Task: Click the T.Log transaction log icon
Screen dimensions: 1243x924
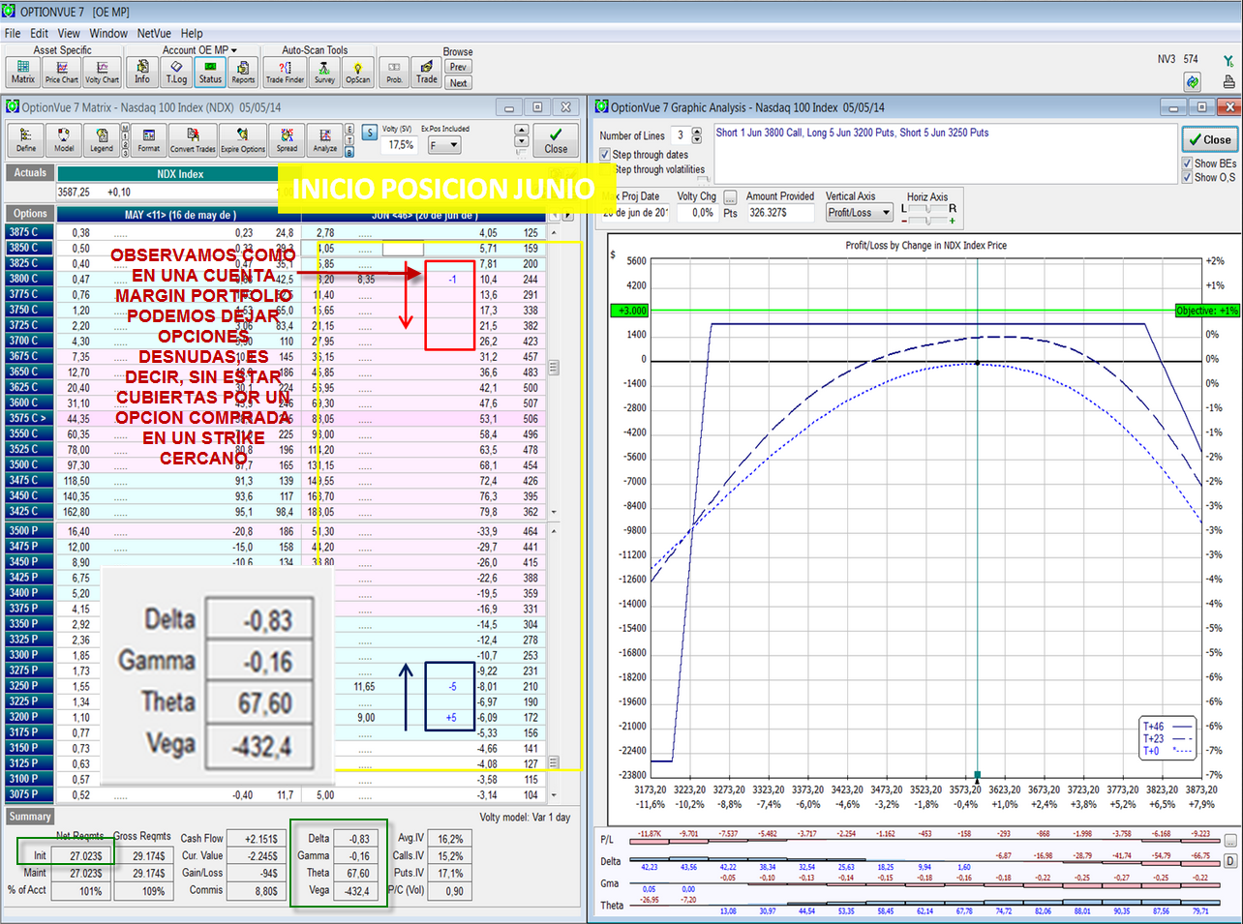Action: point(176,72)
